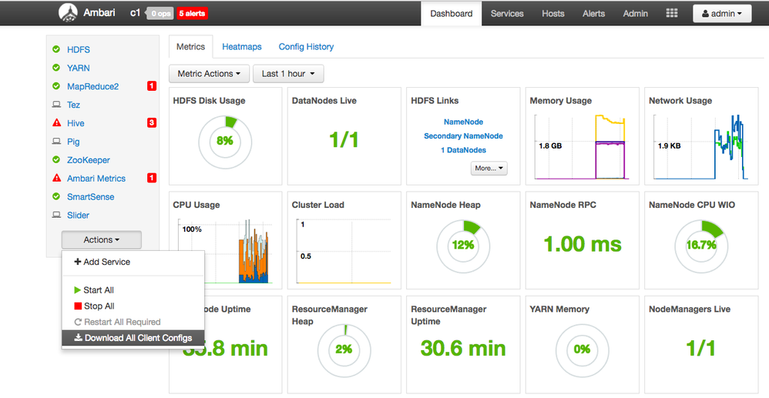Click Hive alert badge showing 3

tap(152, 122)
